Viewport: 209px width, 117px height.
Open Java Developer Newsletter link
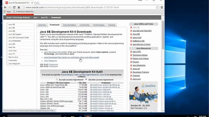pyautogui.click(x=56, y=52)
